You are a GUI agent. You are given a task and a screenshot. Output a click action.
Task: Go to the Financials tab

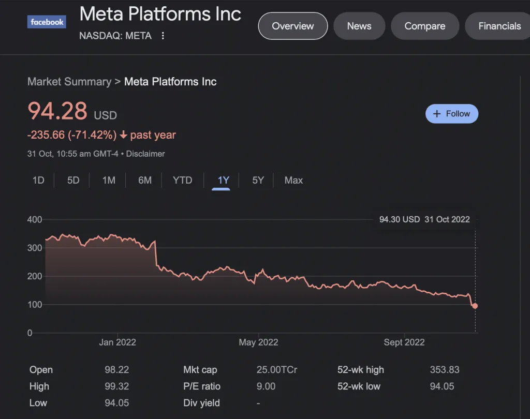pos(499,26)
